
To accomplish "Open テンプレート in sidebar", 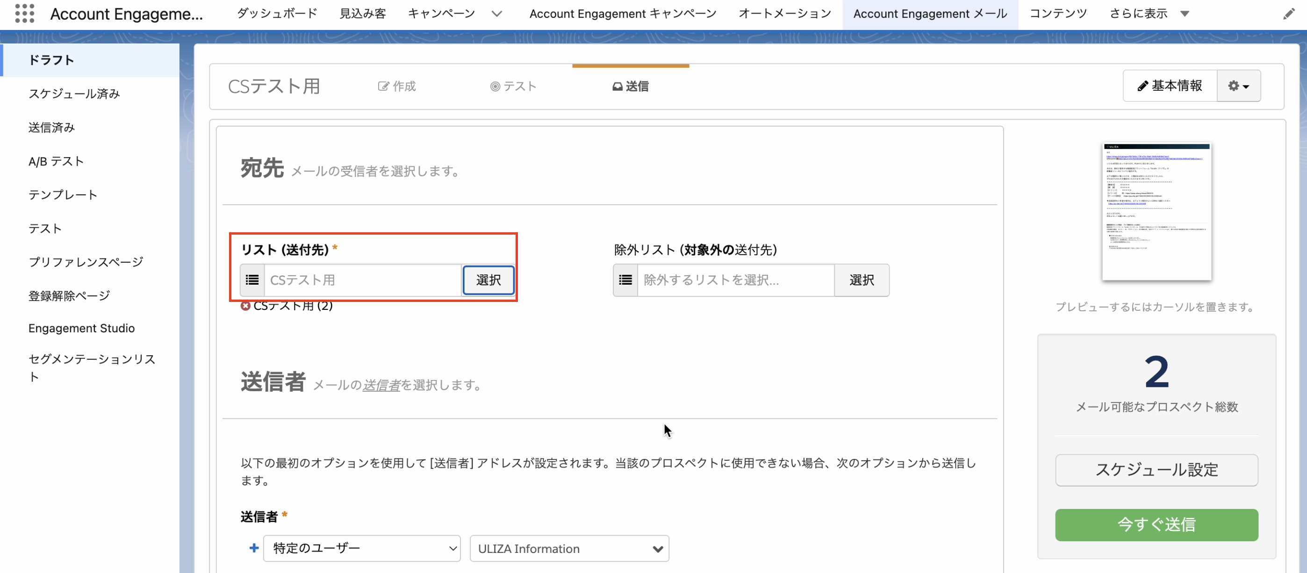I will (63, 195).
